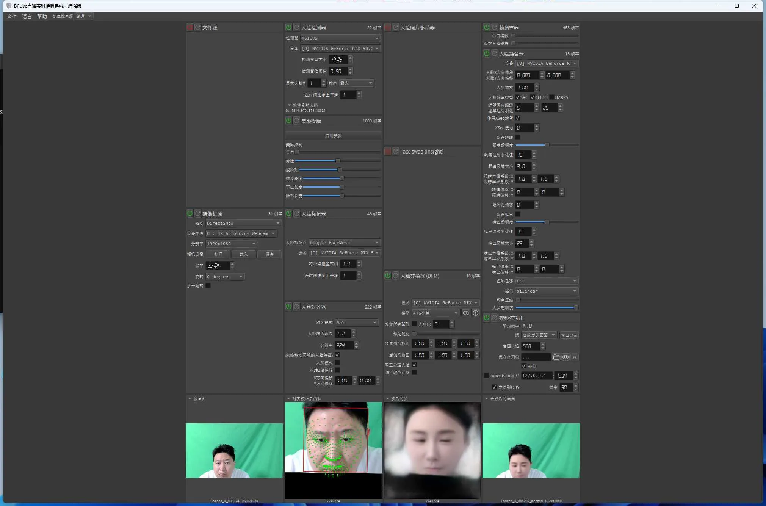Toggle the CELEB mask type checkbox
766x506 pixels.
click(532, 97)
